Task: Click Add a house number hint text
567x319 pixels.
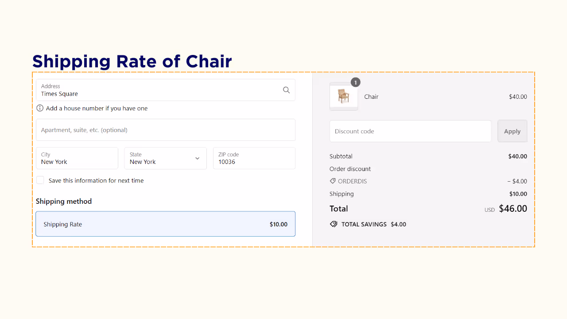Action: pos(97,108)
